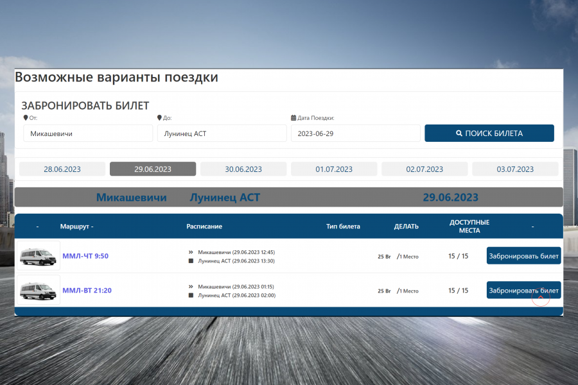578x385 pixels.
Task: Click the Микашевичи (29.06.2023 12:45) departure text
Action: point(236,252)
